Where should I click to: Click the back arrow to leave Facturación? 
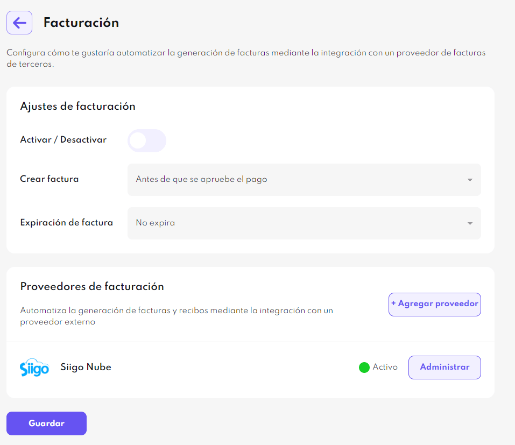click(19, 22)
